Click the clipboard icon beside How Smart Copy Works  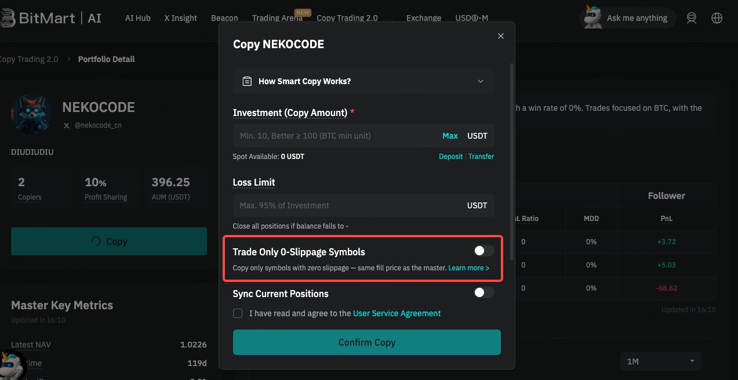coord(247,81)
